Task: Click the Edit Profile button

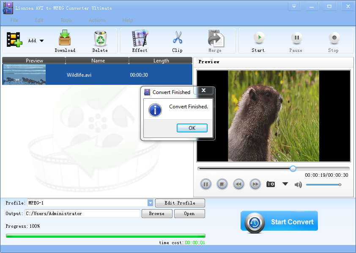Action: tap(180, 203)
